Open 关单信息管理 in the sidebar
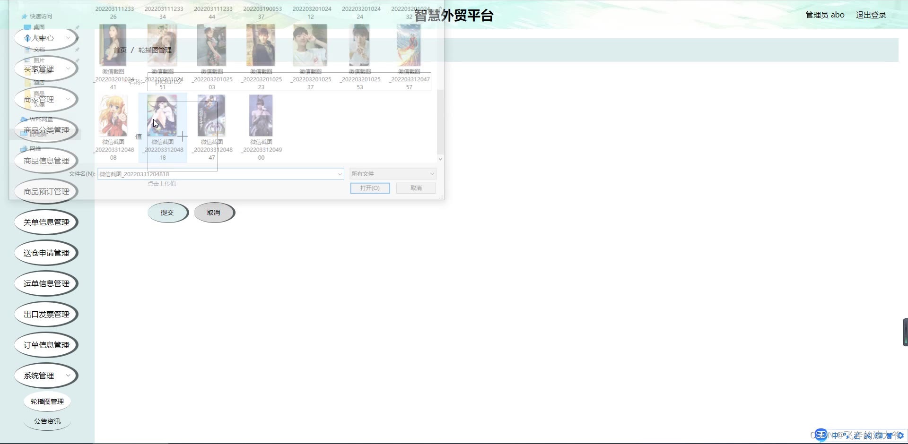 [46, 222]
